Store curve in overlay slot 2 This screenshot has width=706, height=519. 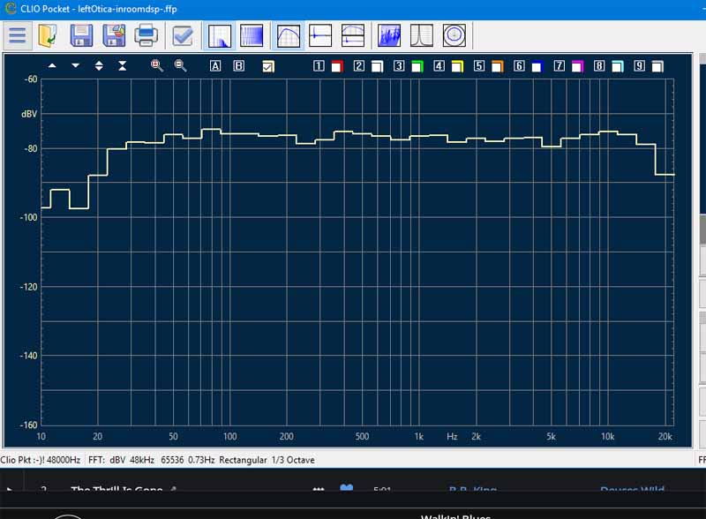(x=359, y=66)
